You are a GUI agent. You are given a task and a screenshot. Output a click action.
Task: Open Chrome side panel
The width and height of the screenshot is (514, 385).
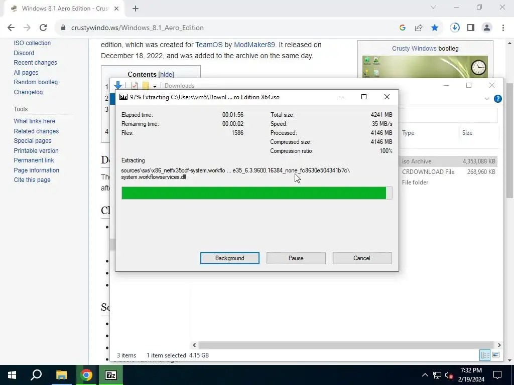pos(471,28)
